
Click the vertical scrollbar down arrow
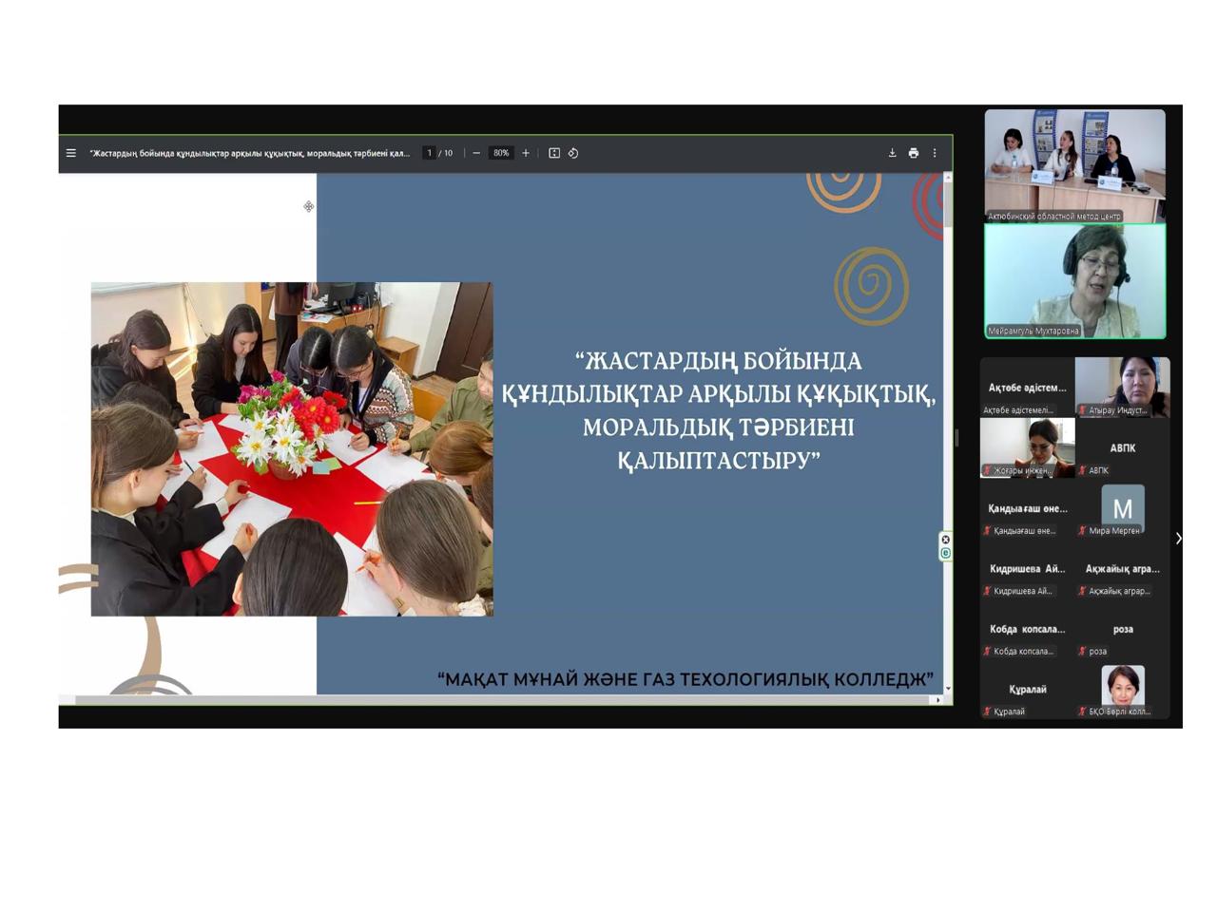pos(947,688)
